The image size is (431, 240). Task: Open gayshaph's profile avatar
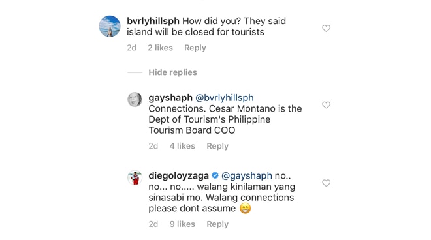click(135, 99)
